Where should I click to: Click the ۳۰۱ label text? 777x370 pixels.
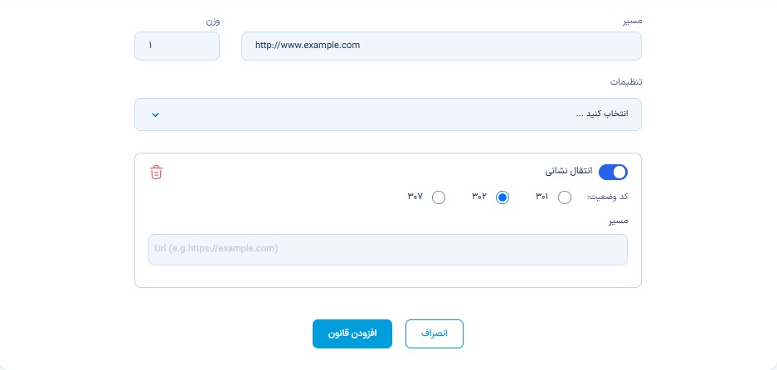[541, 197]
